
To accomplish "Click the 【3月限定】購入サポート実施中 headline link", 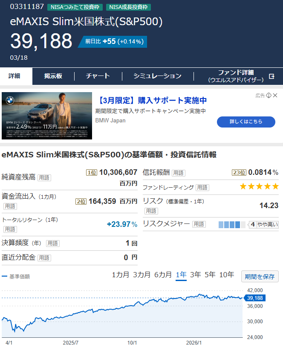I will (x=151, y=101).
